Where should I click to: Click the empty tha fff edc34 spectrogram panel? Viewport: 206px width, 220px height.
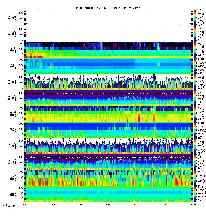(x=108, y=18)
